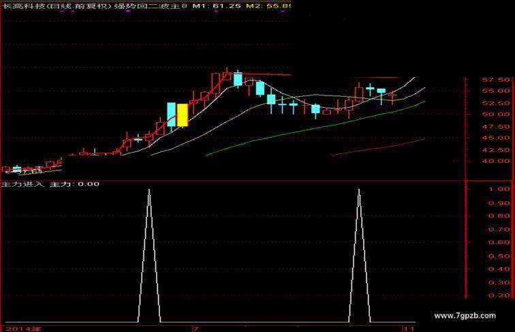Click the 0.60 indicator scale label

[499, 242]
